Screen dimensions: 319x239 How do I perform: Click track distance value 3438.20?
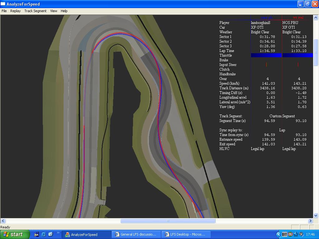point(299,88)
